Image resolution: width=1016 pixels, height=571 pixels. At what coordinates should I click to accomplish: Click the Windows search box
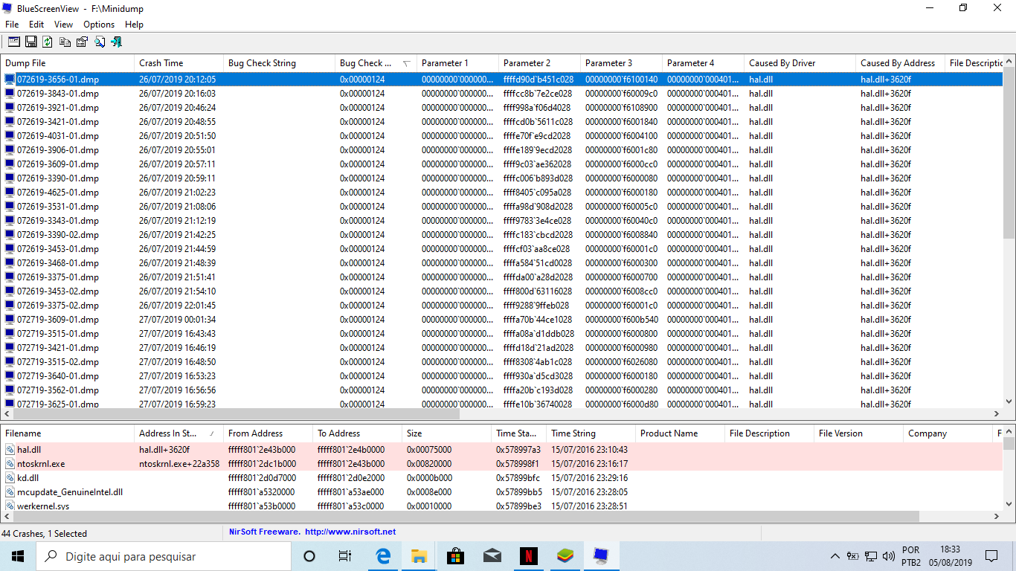point(164,556)
